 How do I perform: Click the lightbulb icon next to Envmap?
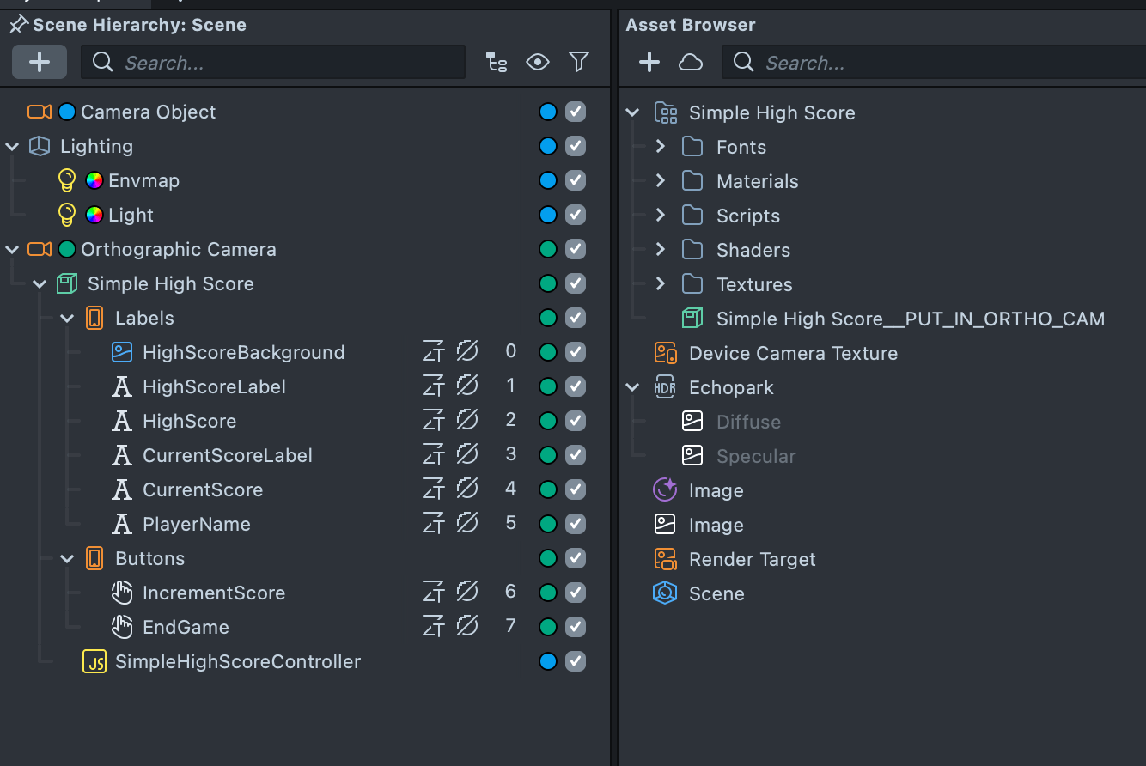(67, 180)
